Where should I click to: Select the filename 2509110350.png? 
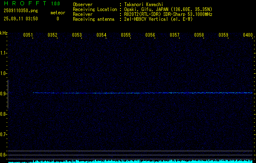[x=21, y=11]
